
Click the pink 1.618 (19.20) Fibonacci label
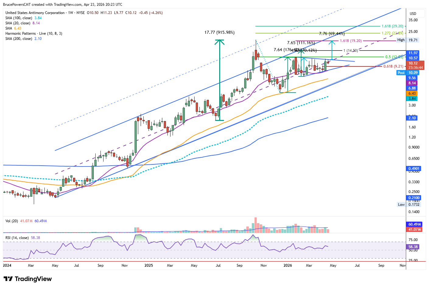[x=351, y=41]
